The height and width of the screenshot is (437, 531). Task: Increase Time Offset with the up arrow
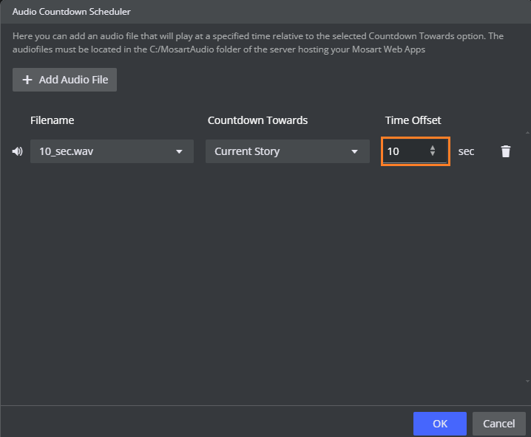[x=433, y=148]
